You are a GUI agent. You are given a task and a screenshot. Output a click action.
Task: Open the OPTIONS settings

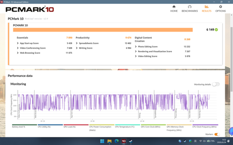pos(220,9)
